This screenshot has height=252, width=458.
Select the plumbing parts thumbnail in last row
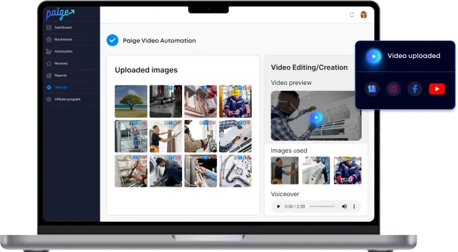(235, 171)
